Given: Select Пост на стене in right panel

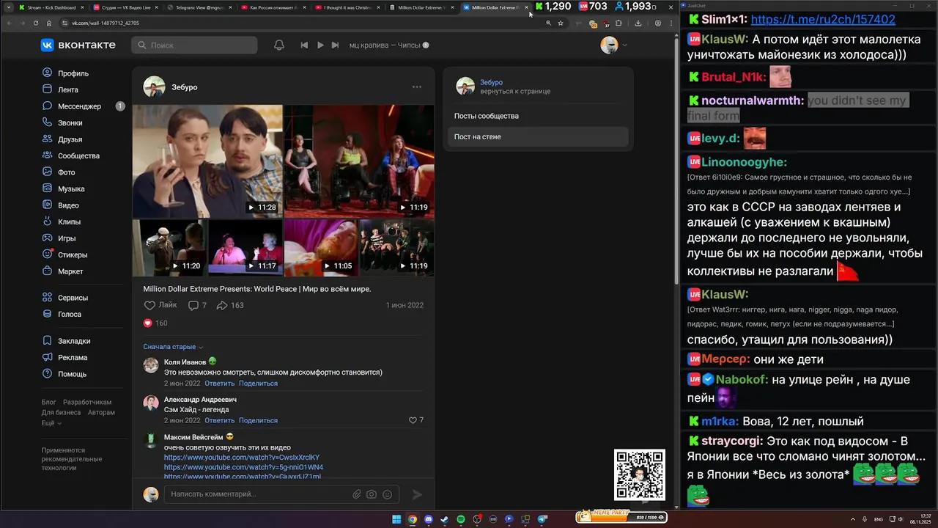Looking at the screenshot, I should (538, 136).
